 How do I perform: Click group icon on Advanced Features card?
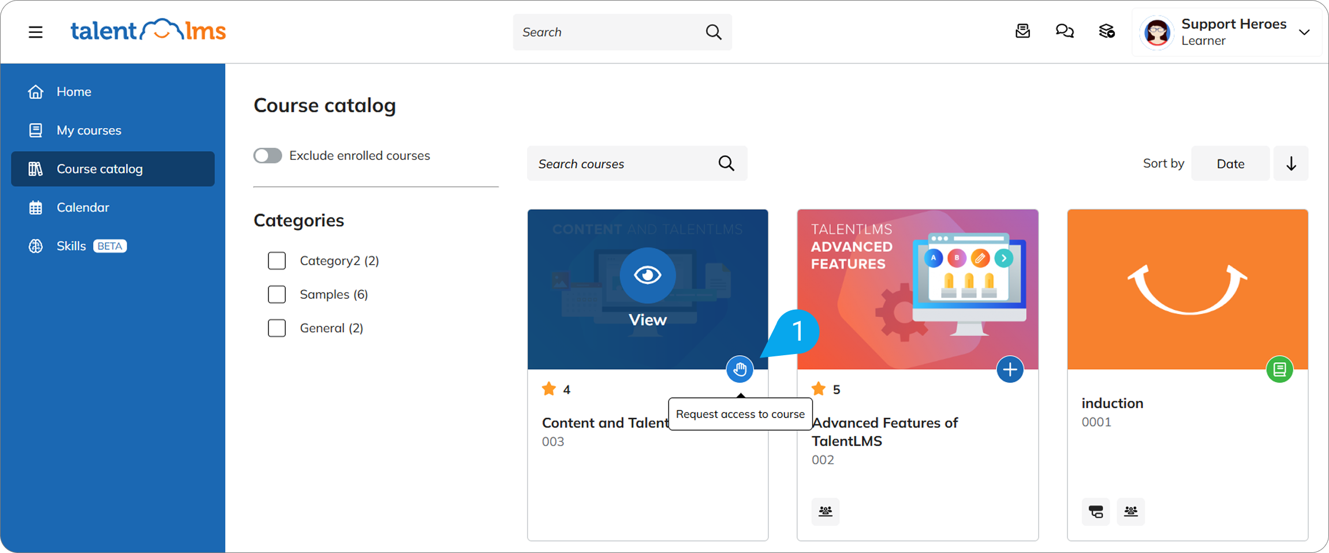826,511
